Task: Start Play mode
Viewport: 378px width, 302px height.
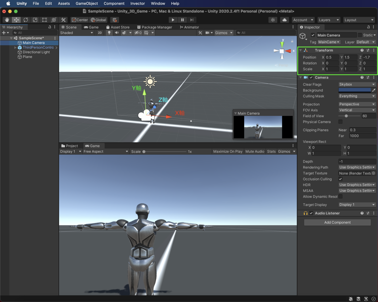Action: 173,20
